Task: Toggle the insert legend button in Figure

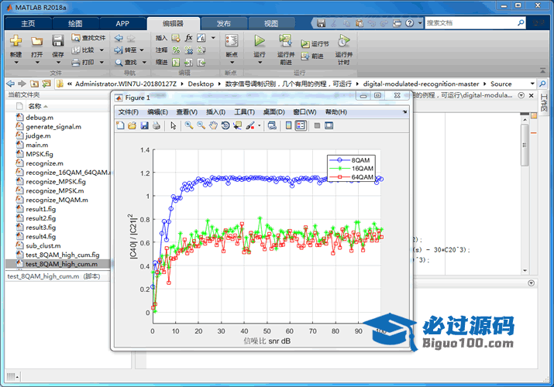Action: tap(301, 125)
